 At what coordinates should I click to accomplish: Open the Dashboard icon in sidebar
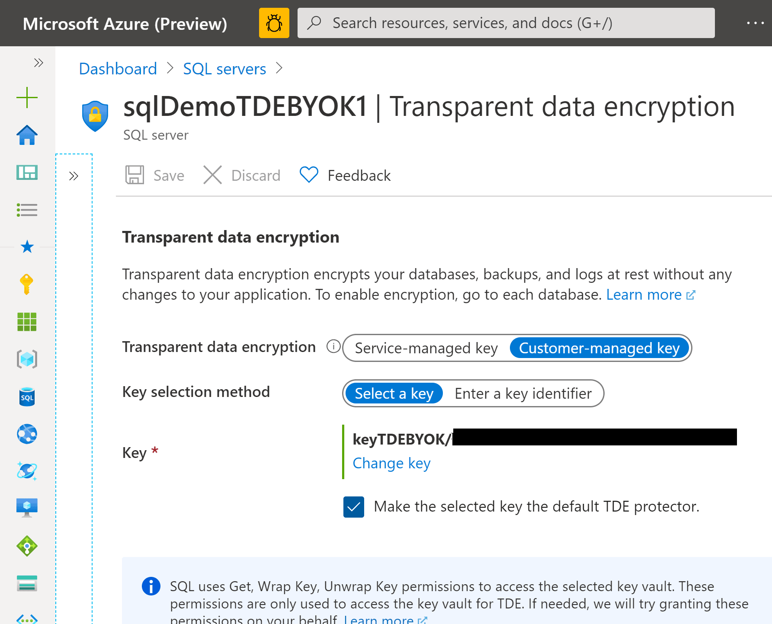click(27, 173)
